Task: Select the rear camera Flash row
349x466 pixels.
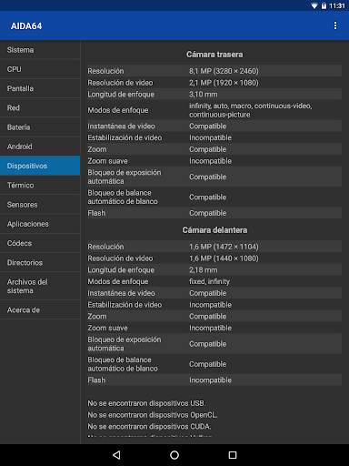Action: point(214,213)
